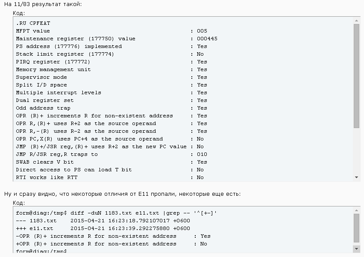Click the 'Memory management unit' row
Screen dimensions: 364x257
coord(53,69)
